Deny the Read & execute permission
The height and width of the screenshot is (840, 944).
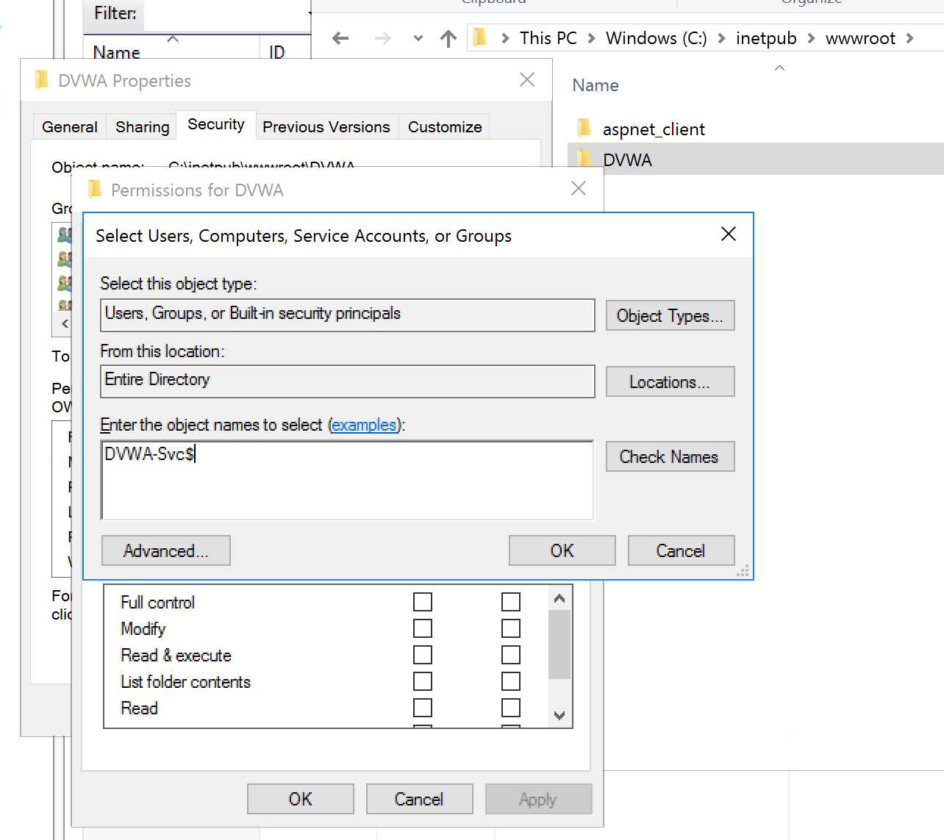[x=511, y=655]
